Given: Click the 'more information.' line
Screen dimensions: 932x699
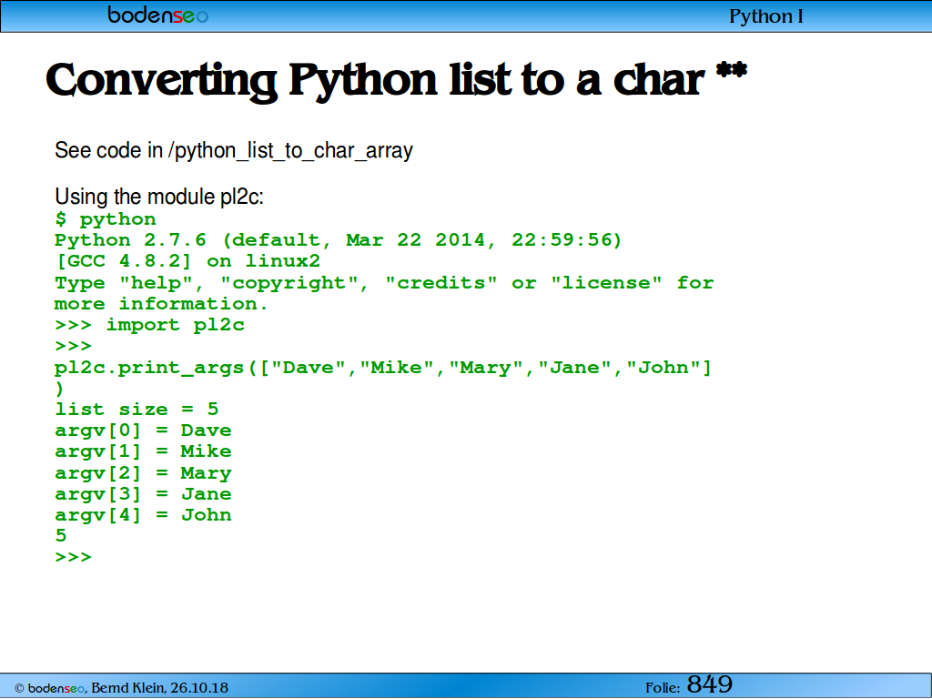Looking at the screenshot, I should pyautogui.click(x=161, y=304).
